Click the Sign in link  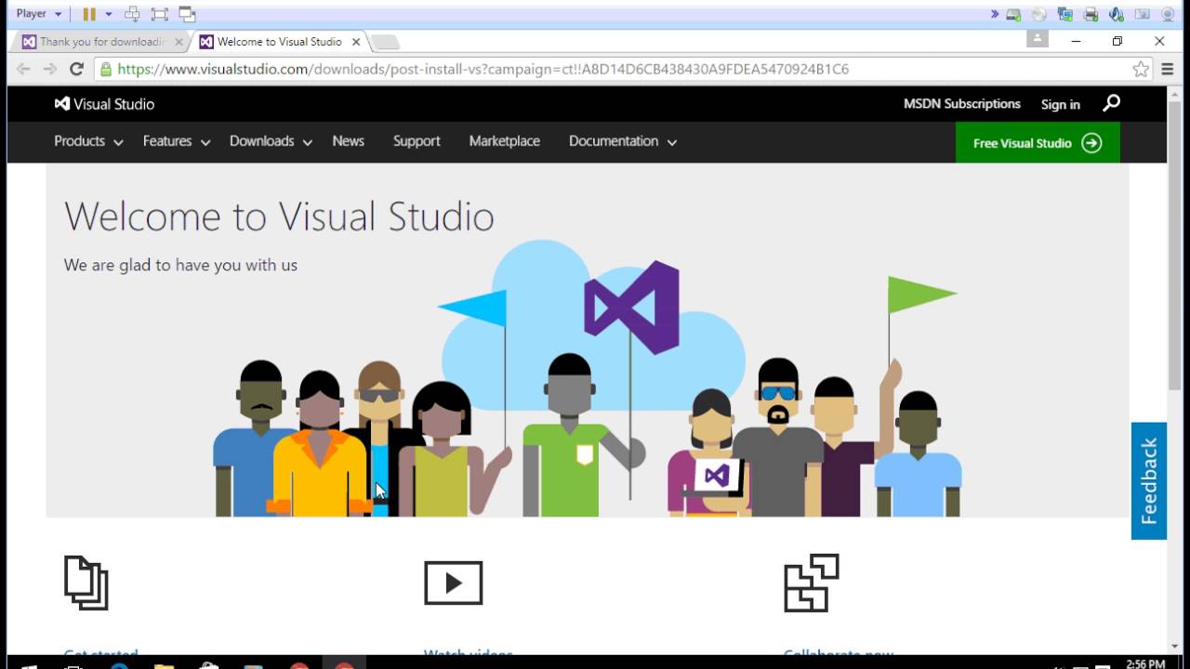(1061, 104)
